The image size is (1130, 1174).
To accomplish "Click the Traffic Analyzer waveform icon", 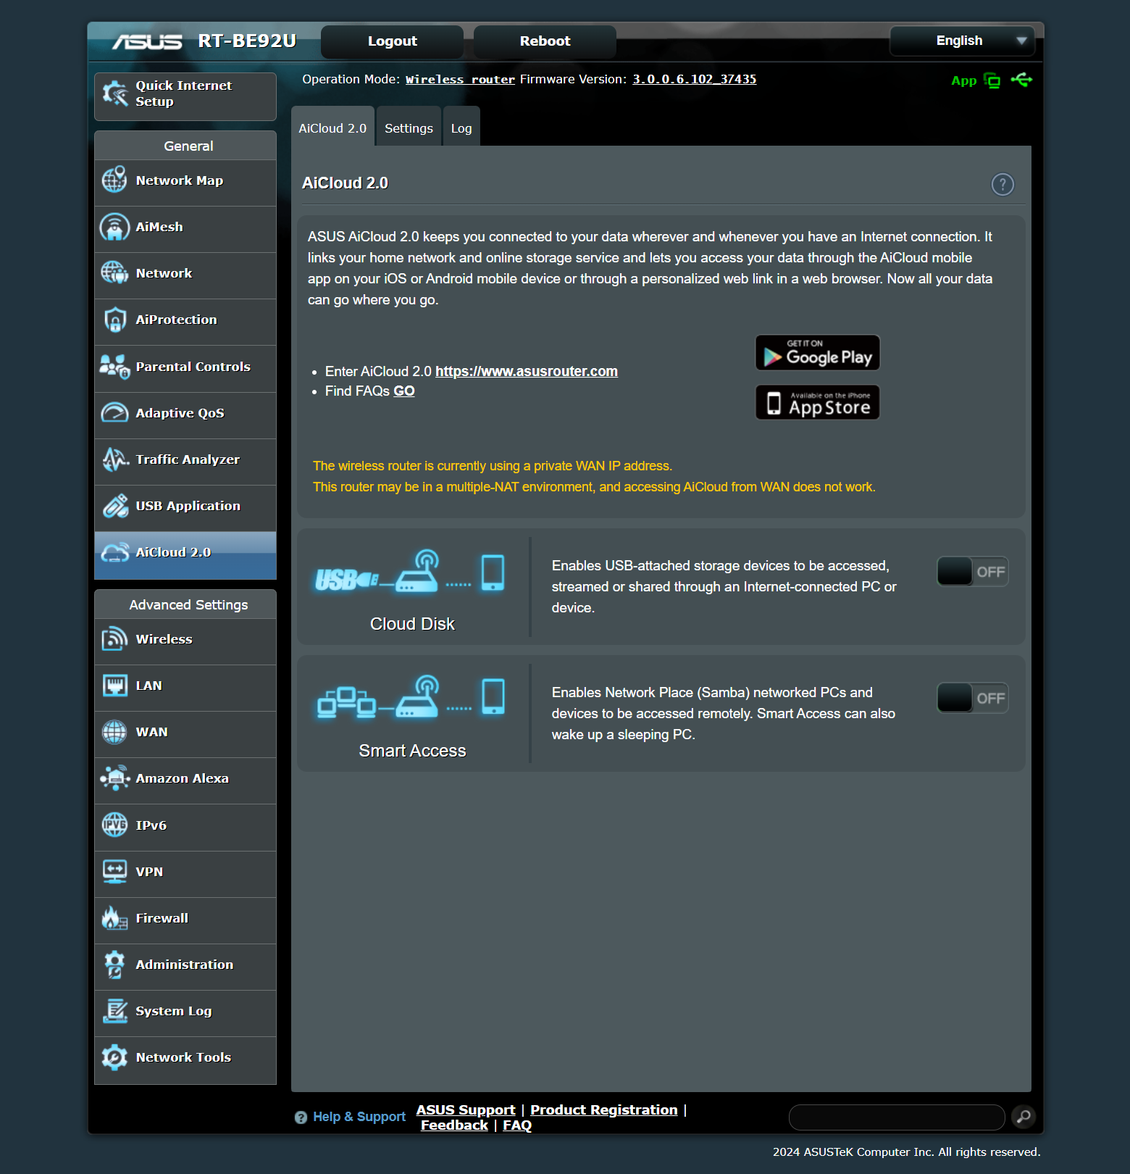I will [x=114, y=459].
